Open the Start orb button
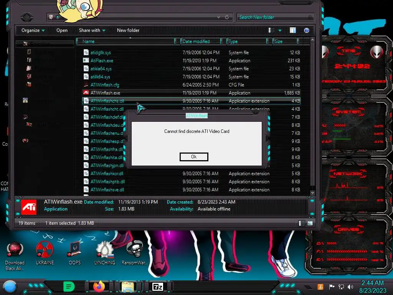Viewport: 393px width, 295px height. coord(10,287)
